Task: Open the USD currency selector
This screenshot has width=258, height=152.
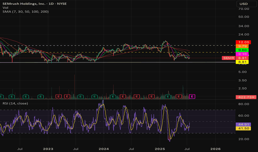Action: pyautogui.click(x=246, y=4)
